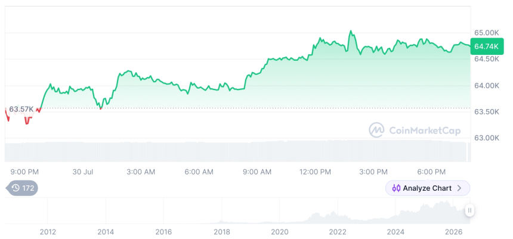Click the 2026 year label on the timeline

tap(453, 232)
